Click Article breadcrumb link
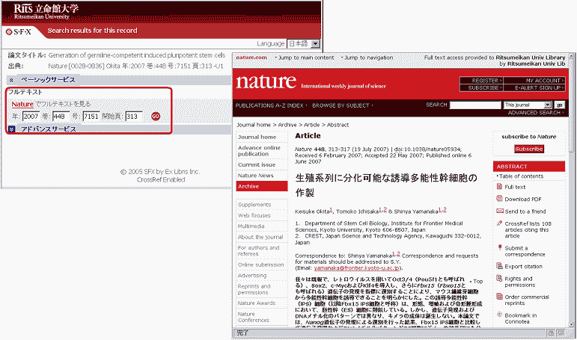This screenshot has height=340, width=577. point(311,125)
